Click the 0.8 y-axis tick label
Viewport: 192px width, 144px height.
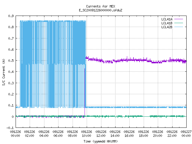pyautogui.click(x=11, y=27)
